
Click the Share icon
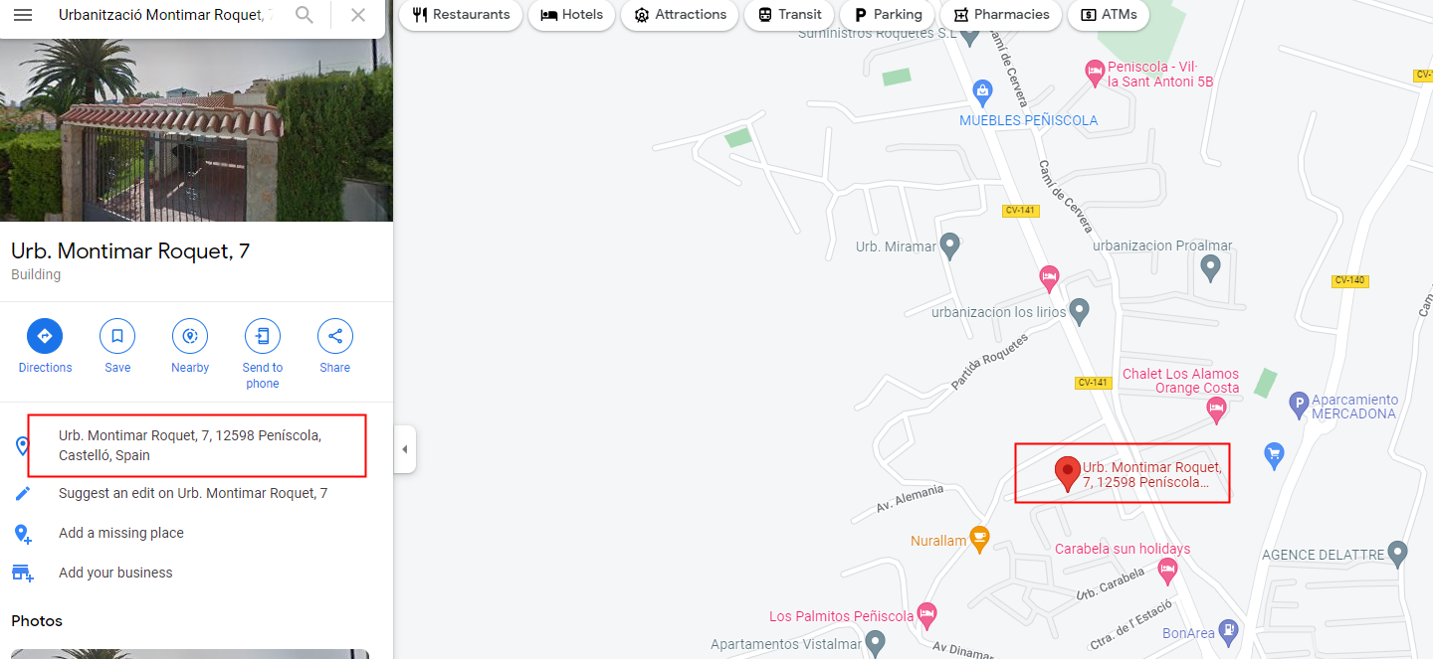click(x=335, y=336)
